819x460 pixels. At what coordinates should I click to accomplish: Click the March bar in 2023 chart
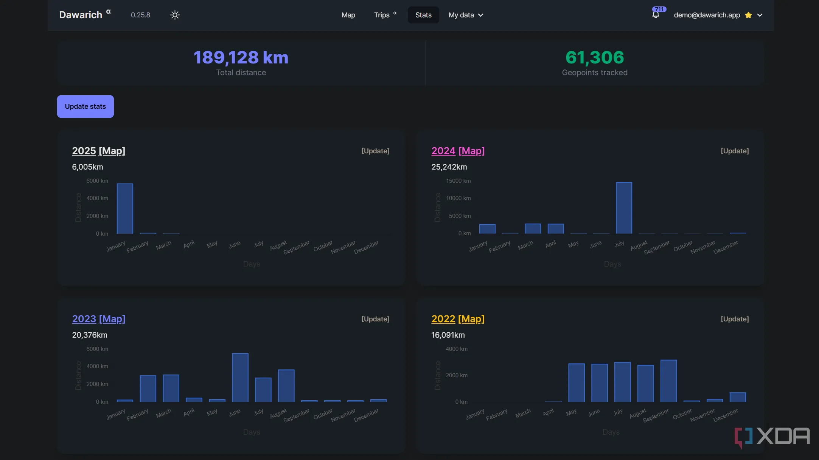[171, 388]
